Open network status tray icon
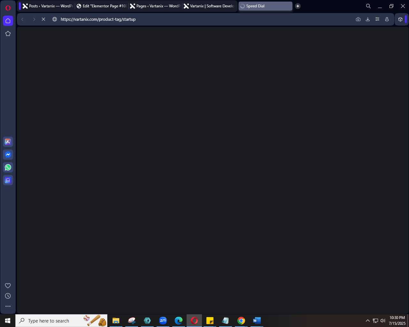 click(375, 321)
